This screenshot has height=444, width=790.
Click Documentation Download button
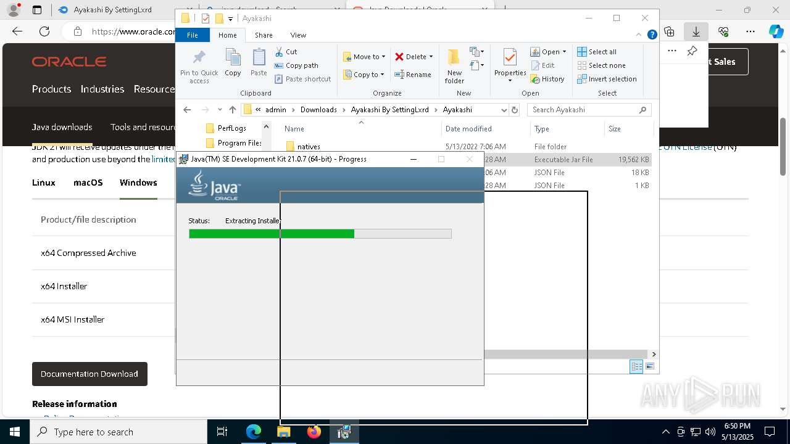coord(89,374)
